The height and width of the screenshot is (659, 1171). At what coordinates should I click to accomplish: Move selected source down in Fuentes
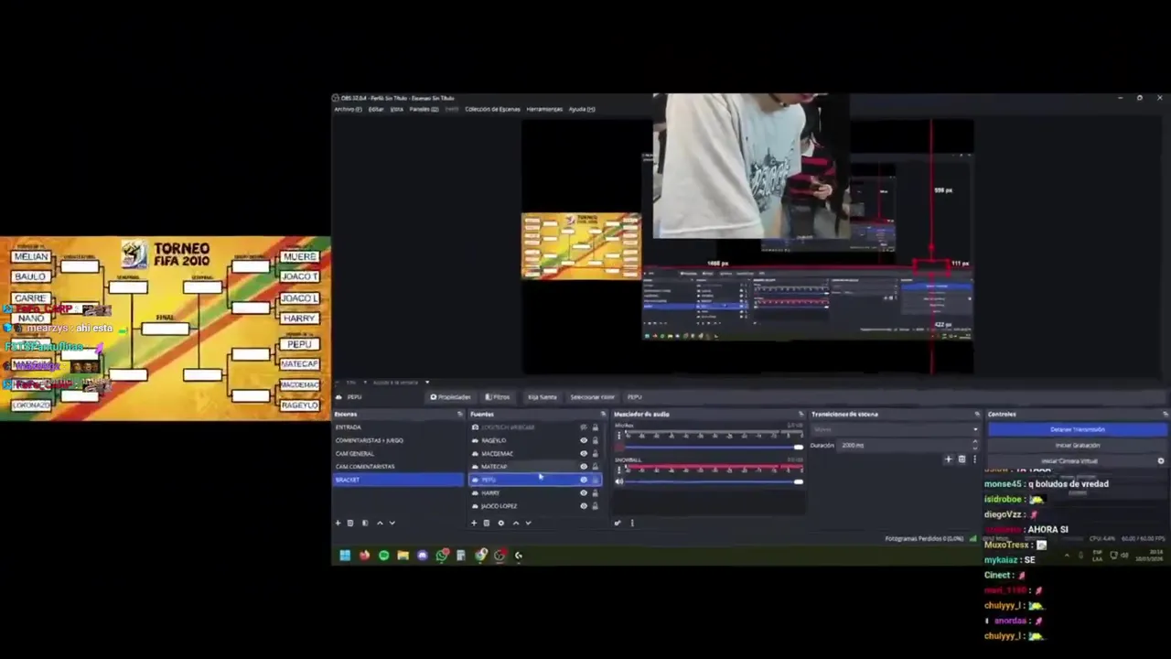[528, 523]
